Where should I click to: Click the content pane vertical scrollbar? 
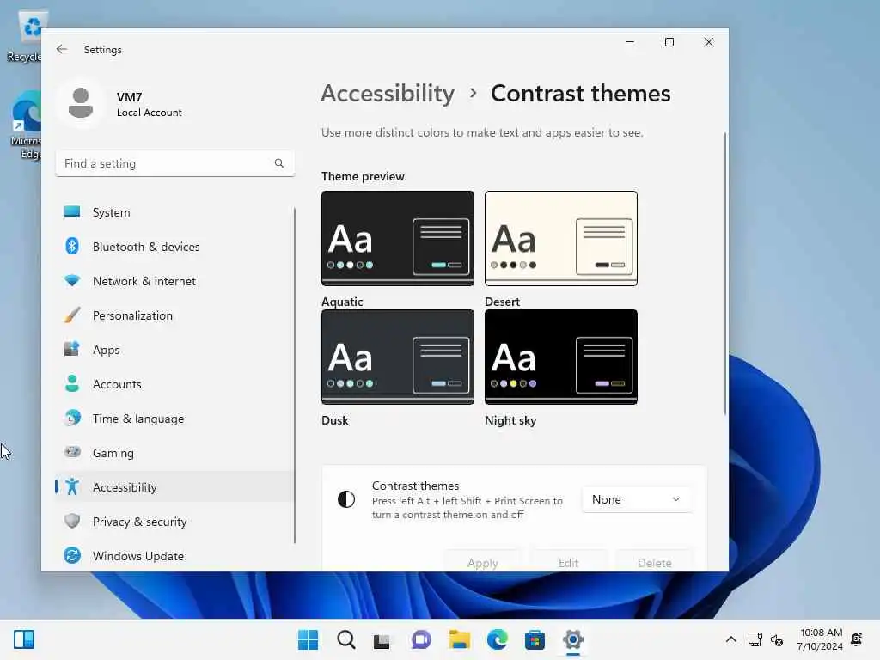pyautogui.click(x=725, y=274)
